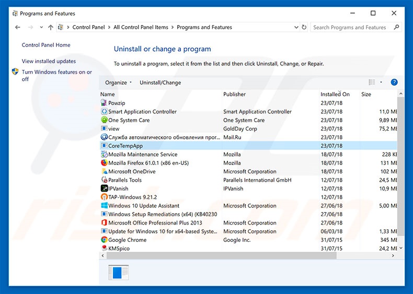Click the Windows Setup Remediations icon
The height and width of the screenshot is (294, 413).
[104, 214]
